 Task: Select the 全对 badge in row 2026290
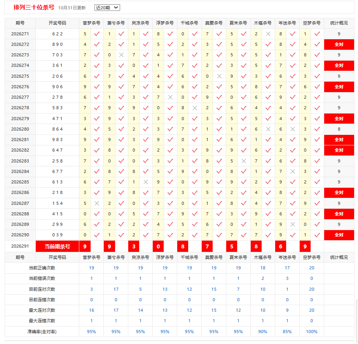pos(339,235)
